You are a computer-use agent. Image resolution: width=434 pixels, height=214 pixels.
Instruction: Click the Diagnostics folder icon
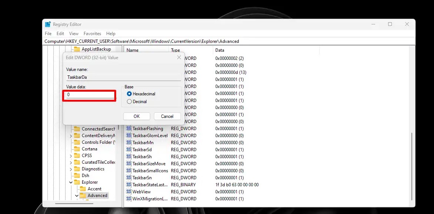(x=77, y=169)
